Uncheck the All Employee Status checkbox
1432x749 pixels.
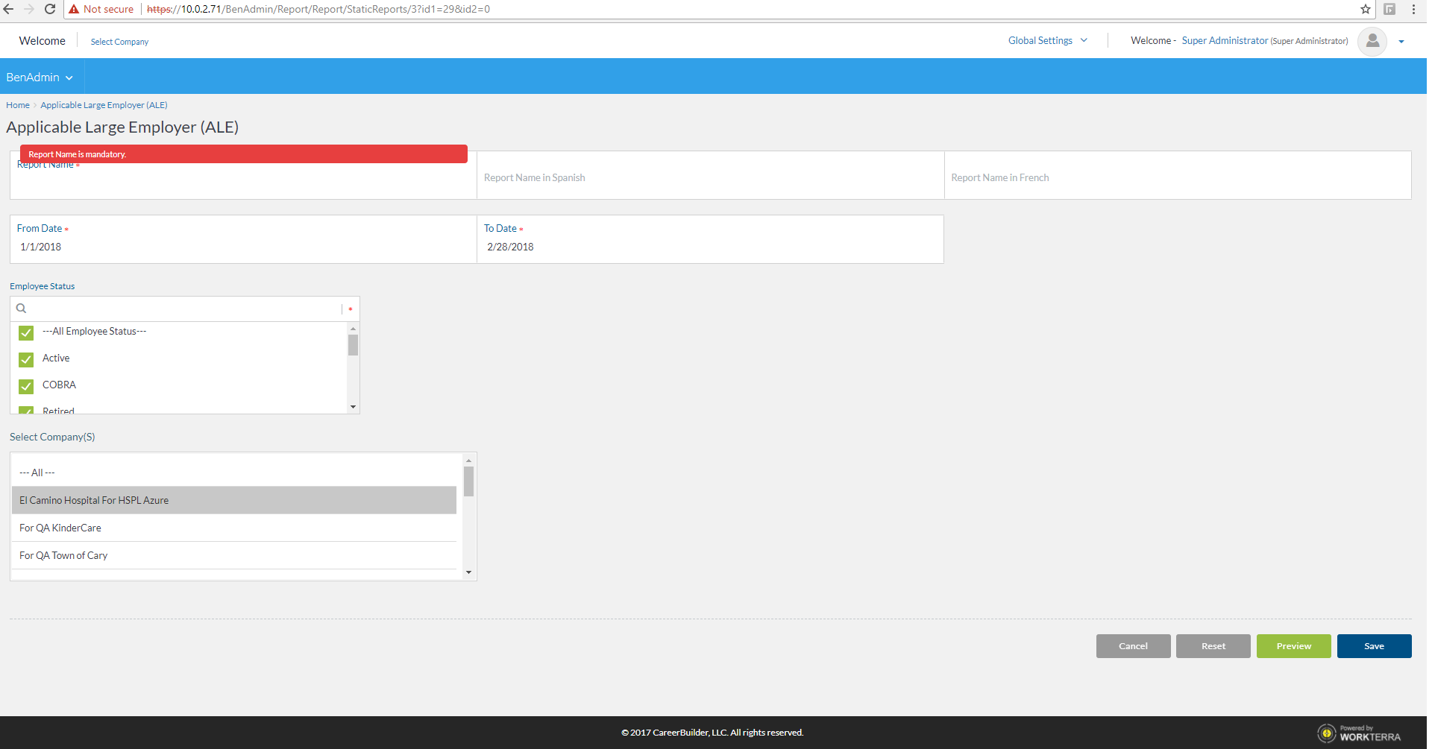[26, 332]
